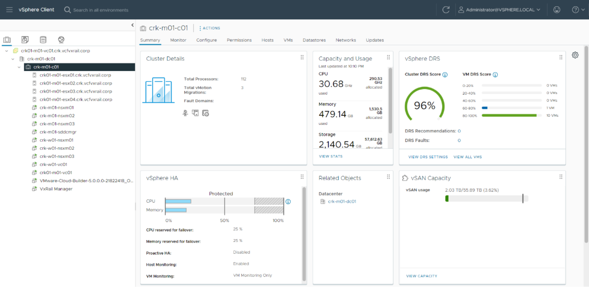Click vSphere HA protected info icon

pos(288,201)
